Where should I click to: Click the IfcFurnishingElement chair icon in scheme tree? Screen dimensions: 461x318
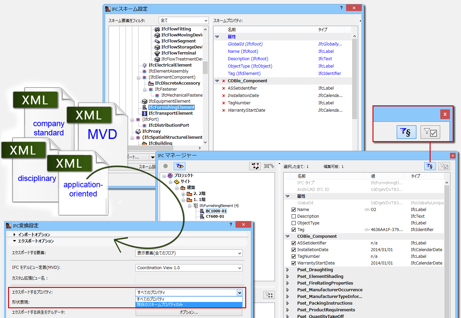tap(144, 107)
